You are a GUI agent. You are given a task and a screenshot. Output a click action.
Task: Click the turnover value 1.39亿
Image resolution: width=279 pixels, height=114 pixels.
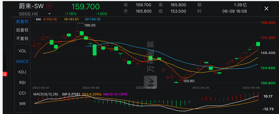coord(241,5)
